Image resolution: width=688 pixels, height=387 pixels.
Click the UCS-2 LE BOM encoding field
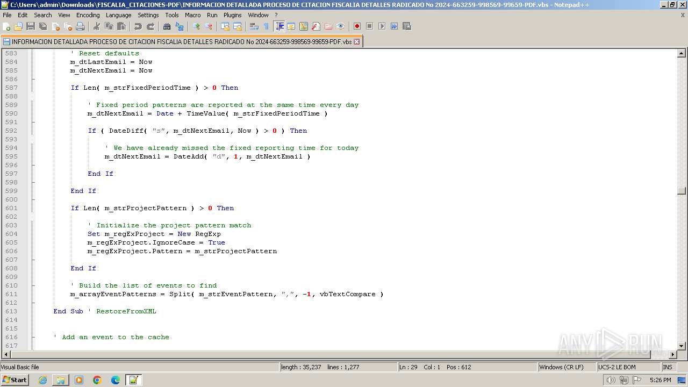pos(628,367)
